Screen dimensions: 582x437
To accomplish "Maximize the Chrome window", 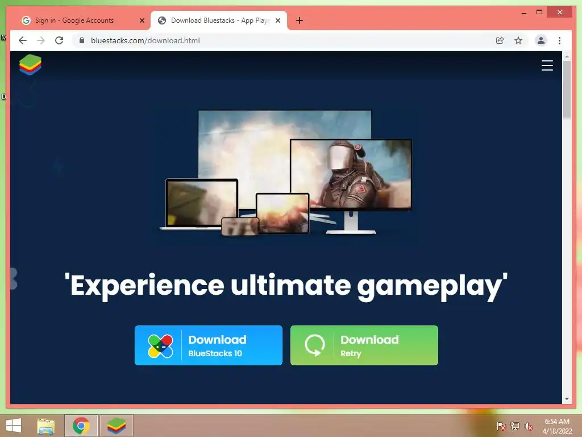I will [x=539, y=13].
